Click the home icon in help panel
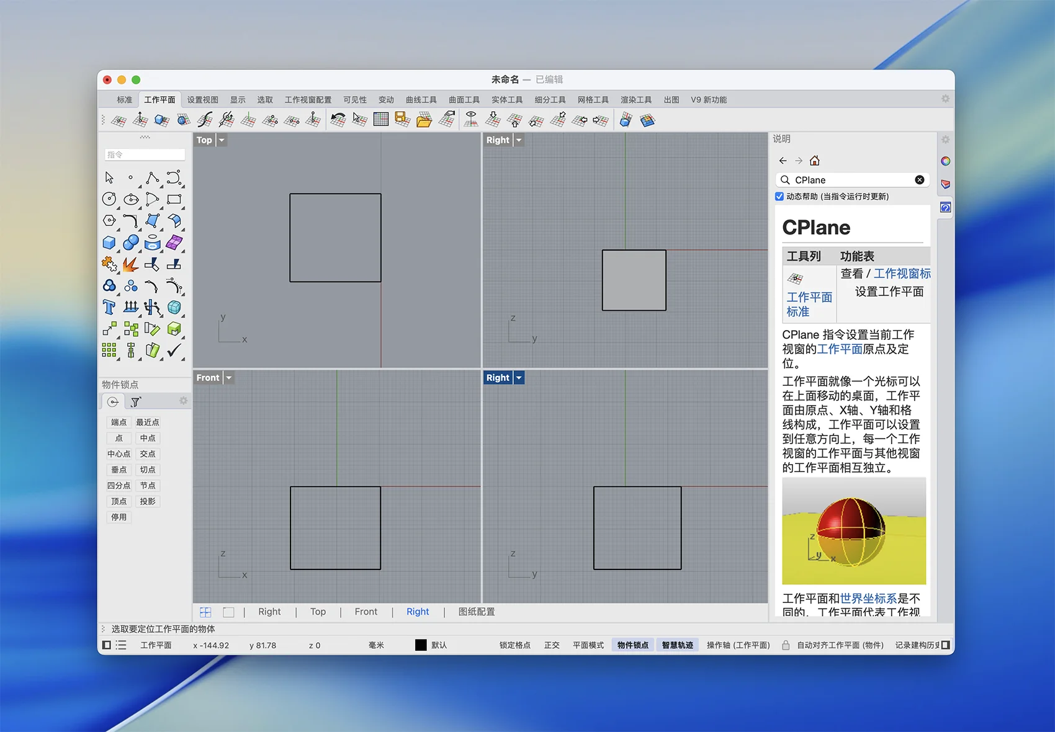 point(815,161)
